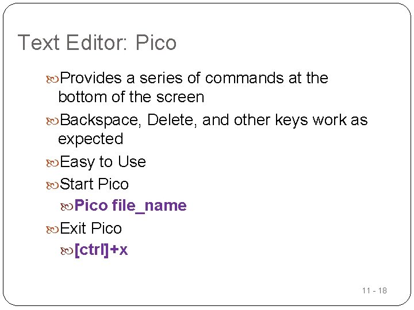
Task: Click the swirl bullet before Exit Pico
Action: pos(52,230)
